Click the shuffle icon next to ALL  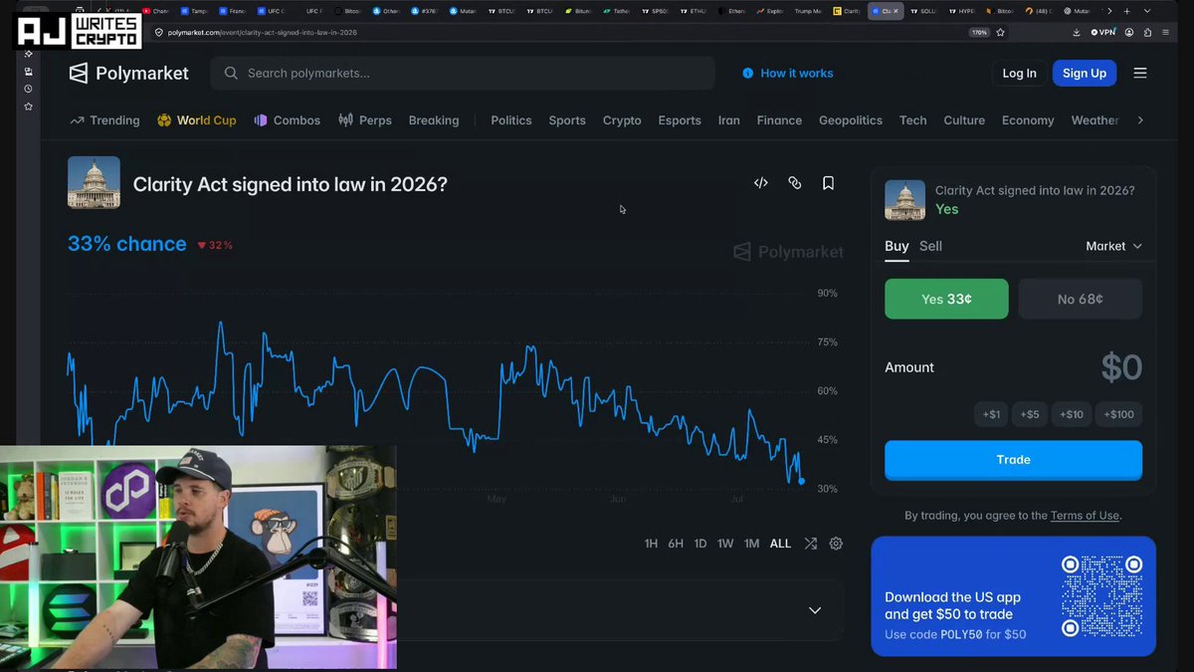pos(810,544)
